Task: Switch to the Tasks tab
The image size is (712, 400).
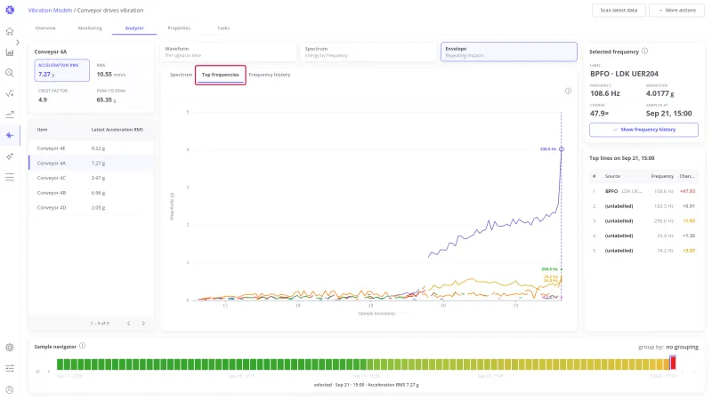Action: coord(223,28)
